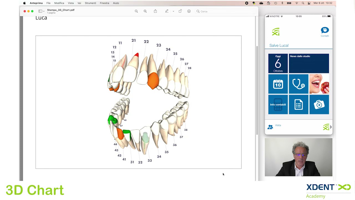
Task: Open Contatti chat icon in phone app
Action: click(325, 32)
